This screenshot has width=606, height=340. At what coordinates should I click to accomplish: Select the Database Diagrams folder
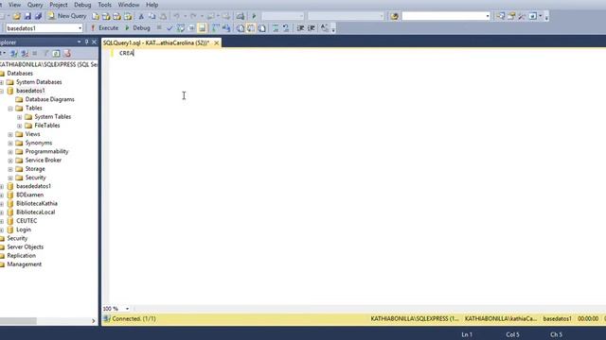[x=49, y=99]
